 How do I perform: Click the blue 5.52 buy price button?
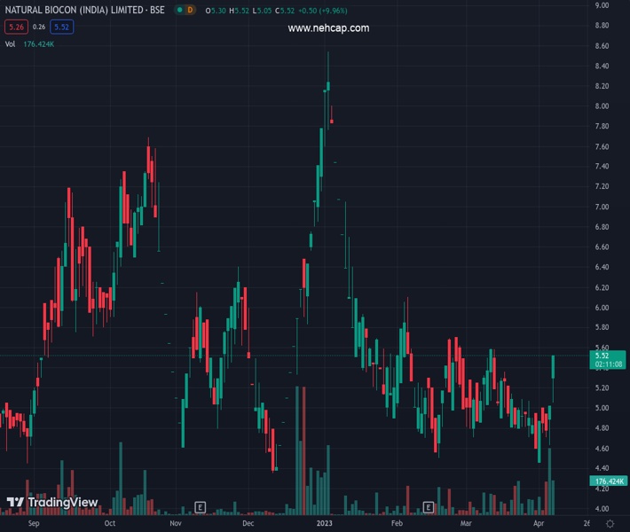point(61,27)
